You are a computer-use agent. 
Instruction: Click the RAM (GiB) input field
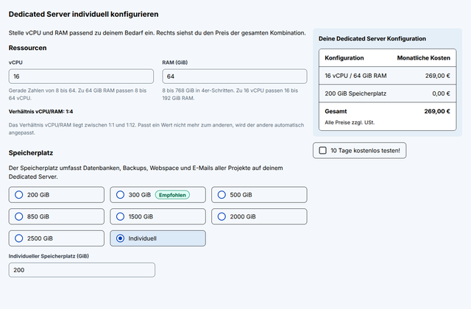pyautogui.click(x=235, y=77)
